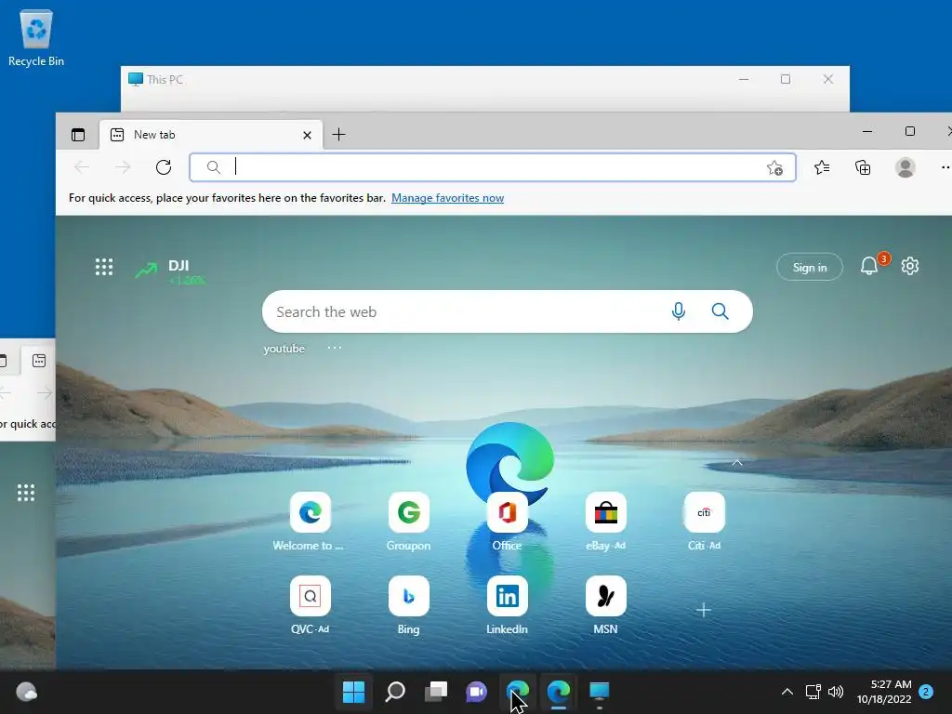Open volume control in the system tray

pyautogui.click(x=836, y=692)
